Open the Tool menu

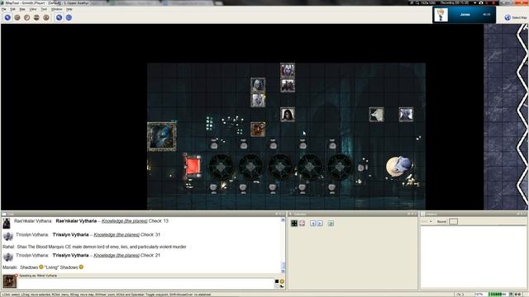click(x=44, y=9)
